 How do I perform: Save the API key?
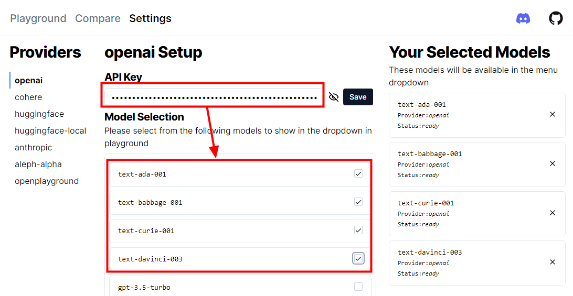point(358,97)
